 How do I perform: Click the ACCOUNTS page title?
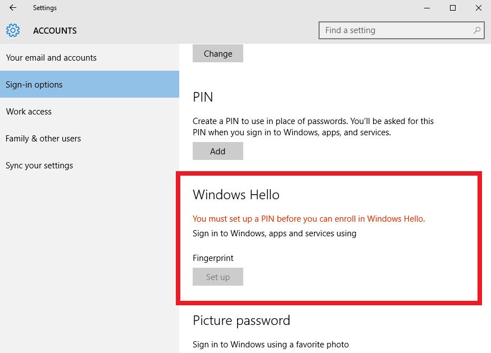(x=55, y=31)
